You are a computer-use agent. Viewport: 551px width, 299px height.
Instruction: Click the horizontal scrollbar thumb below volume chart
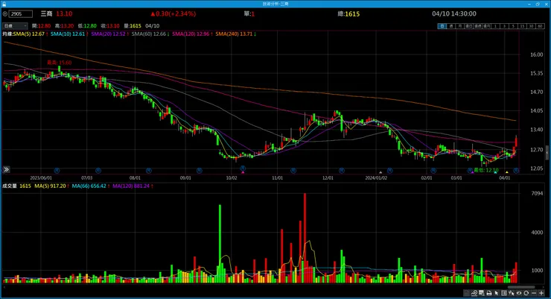(x=521, y=287)
